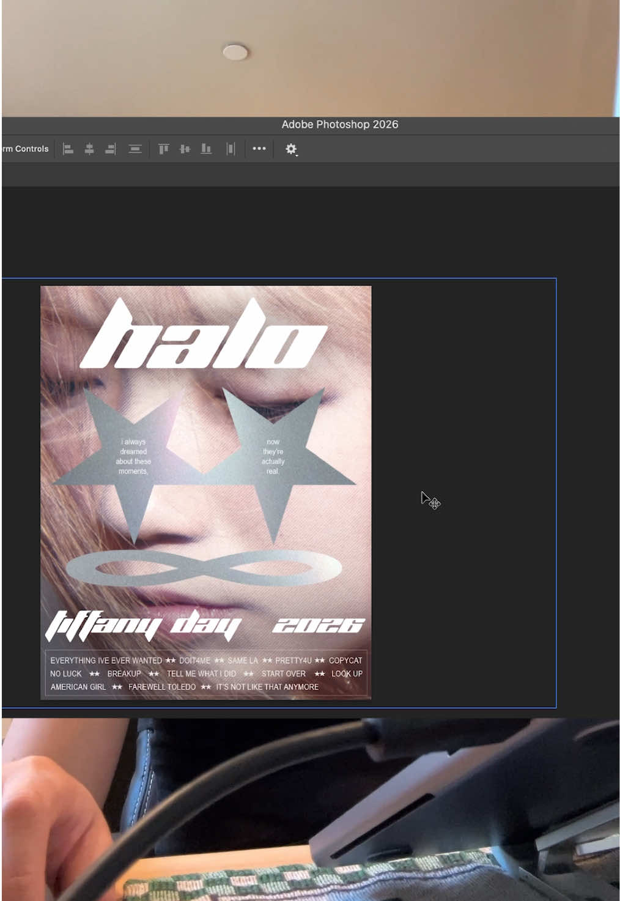Screen dimensions: 620x901
Task: Click the Align top edges icon
Action: [x=164, y=149]
